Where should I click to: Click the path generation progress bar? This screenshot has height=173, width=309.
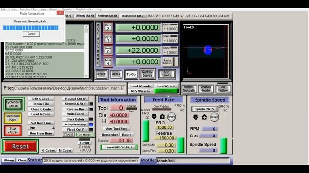31,28
